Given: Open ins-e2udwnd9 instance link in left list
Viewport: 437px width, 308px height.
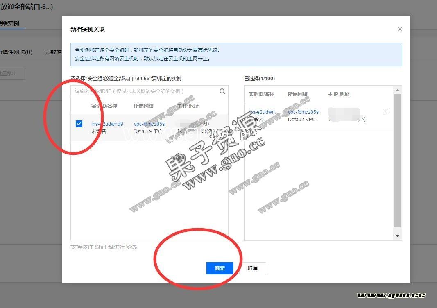Looking at the screenshot, I should [107, 124].
